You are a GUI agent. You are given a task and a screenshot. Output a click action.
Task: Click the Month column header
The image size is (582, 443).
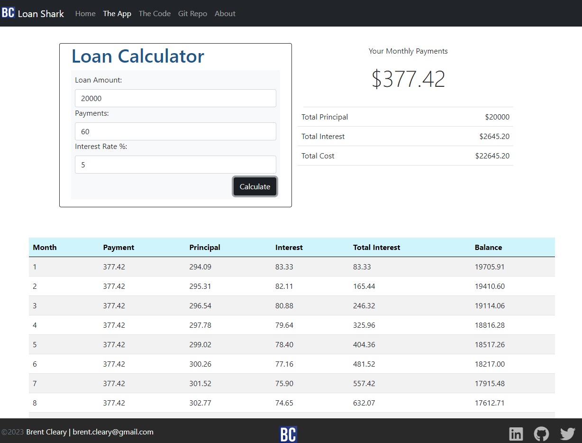[x=45, y=247]
